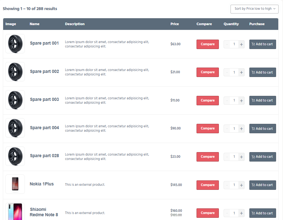Open the Spare part 003 product name link
Viewport: 283px width, 220px height.
coord(44,100)
